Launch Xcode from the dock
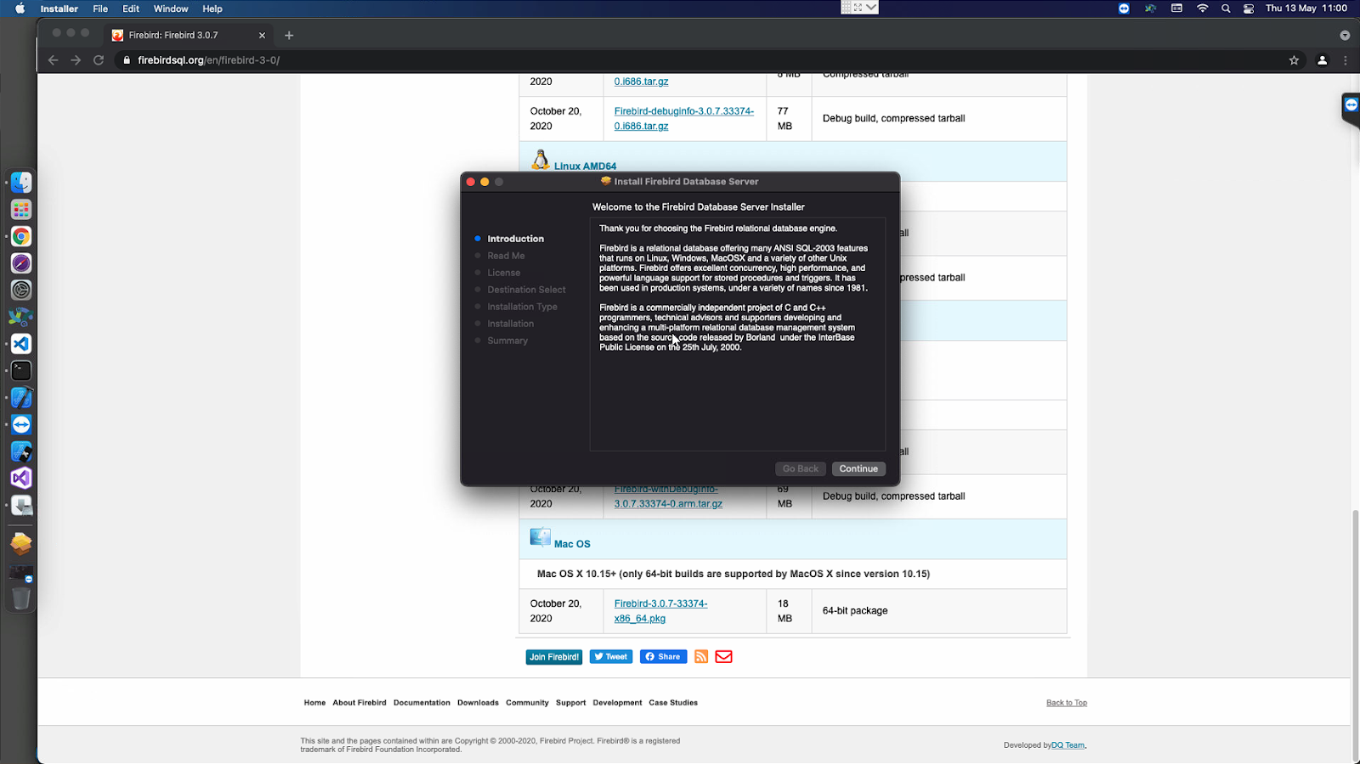Viewport: 1360px width, 764px height. 21,398
